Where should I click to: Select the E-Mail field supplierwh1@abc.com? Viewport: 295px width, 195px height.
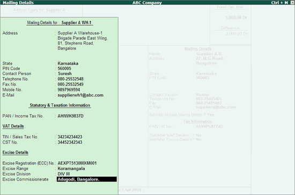click(80, 95)
